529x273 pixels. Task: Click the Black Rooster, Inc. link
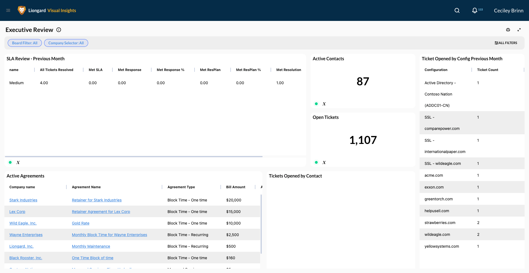[x=26, y=258]
